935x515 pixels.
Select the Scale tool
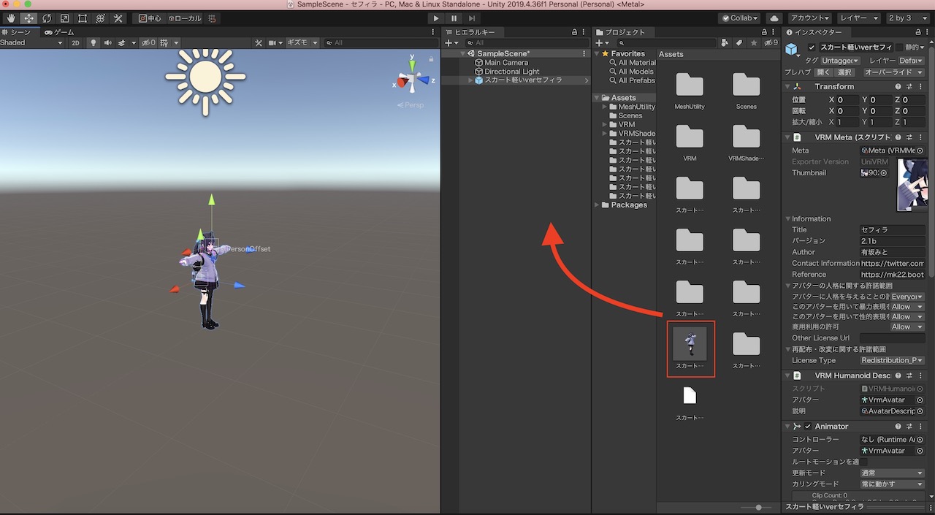65,18
